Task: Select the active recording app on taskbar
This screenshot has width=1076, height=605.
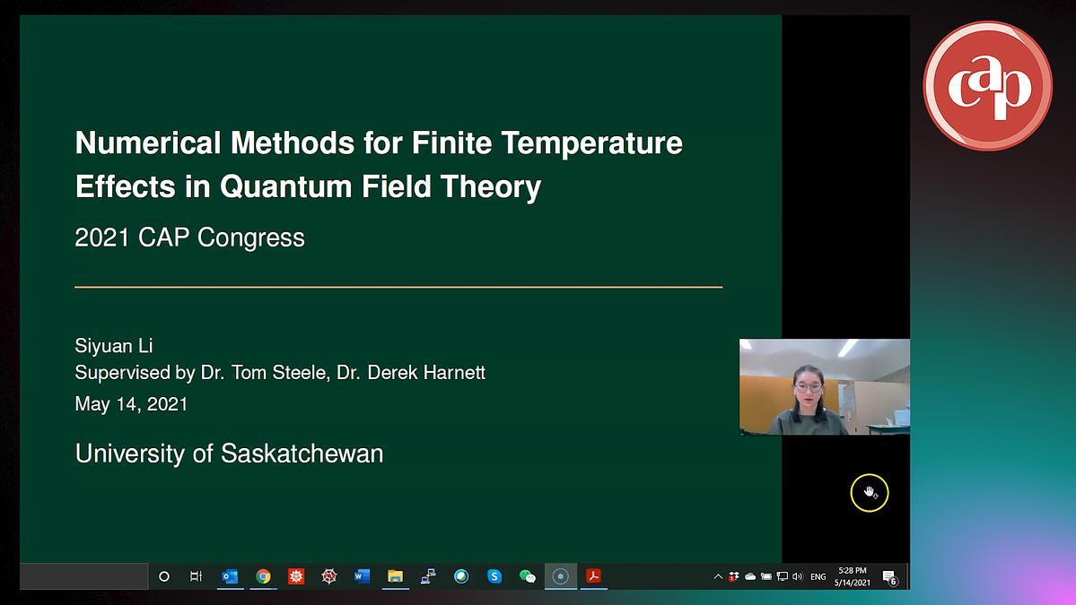Action: [x=560, y=576]
